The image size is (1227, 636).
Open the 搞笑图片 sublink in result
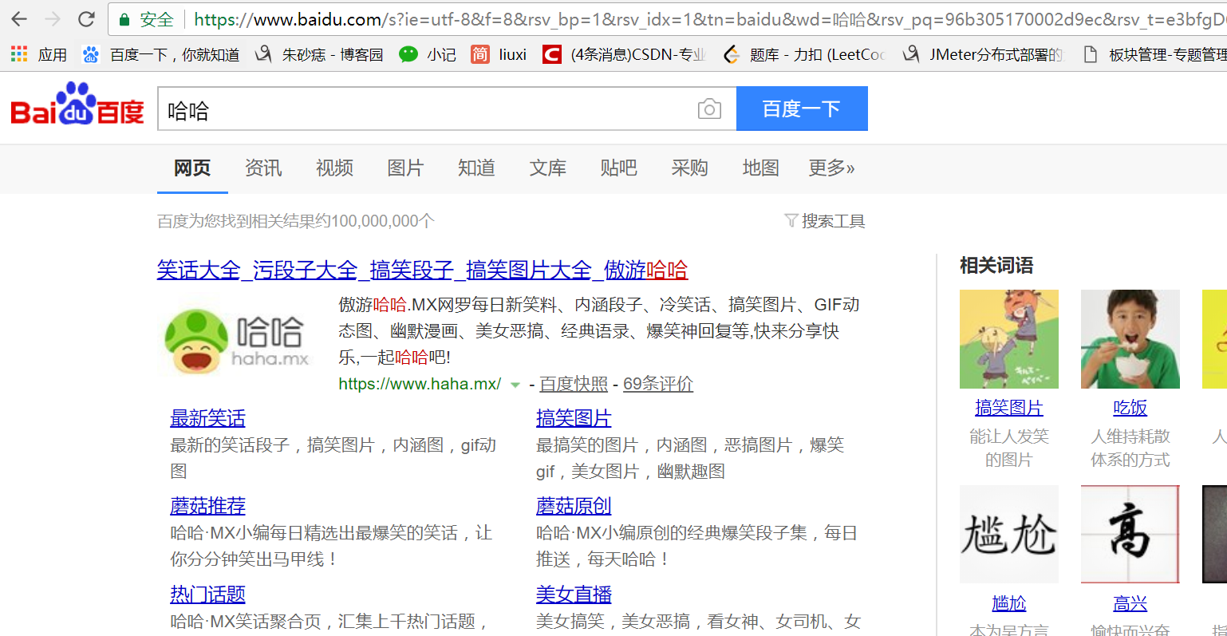574,418
